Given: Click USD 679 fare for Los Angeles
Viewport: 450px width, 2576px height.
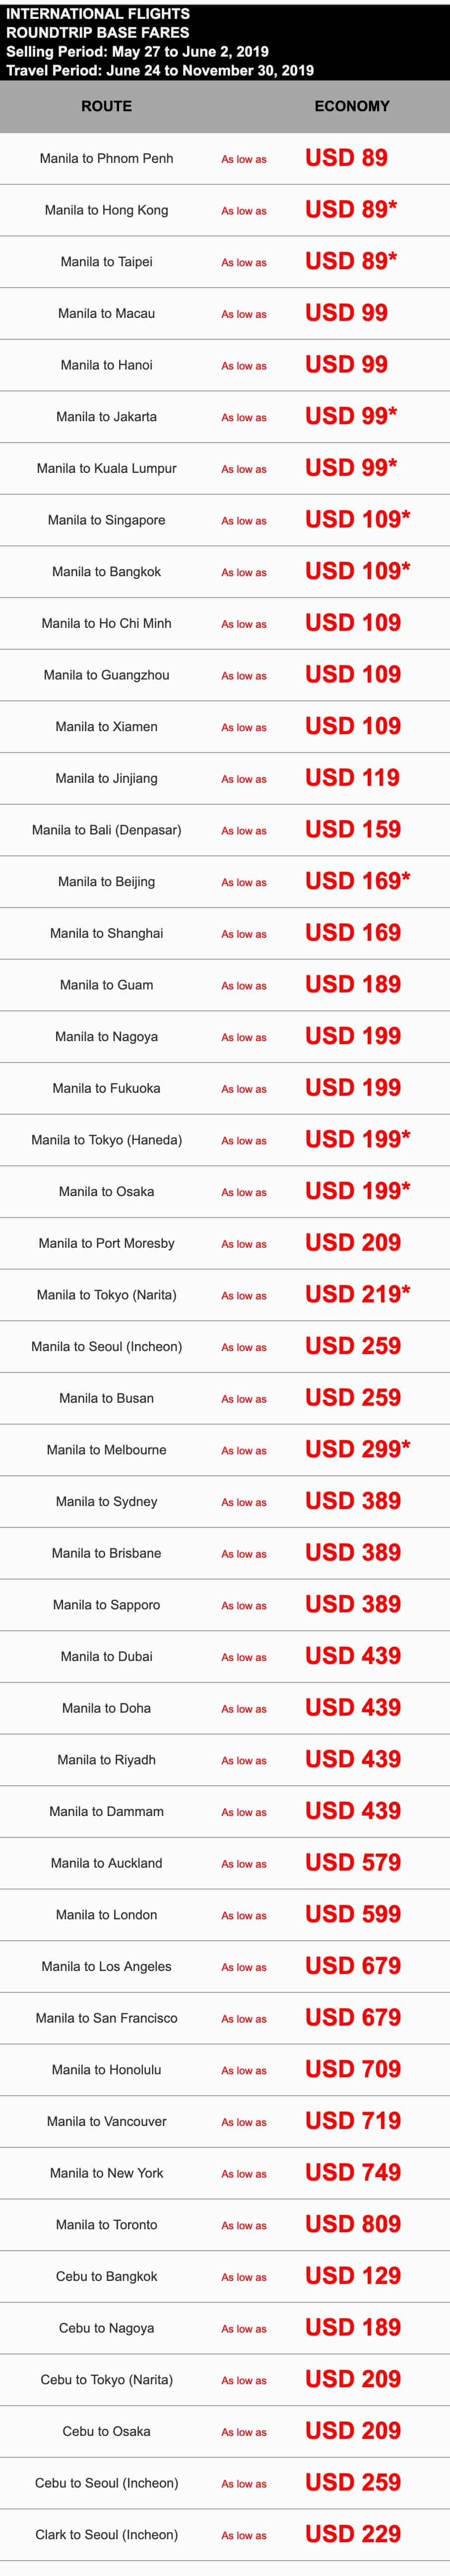Looking at the screenshot, I should pyautogui.click(x=352, y=1966).
